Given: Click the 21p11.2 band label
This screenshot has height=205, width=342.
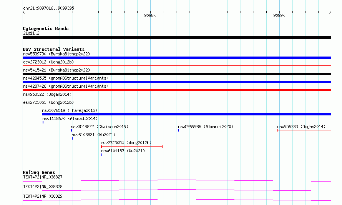Looking at the screenshot, I should tap(31, 33).
